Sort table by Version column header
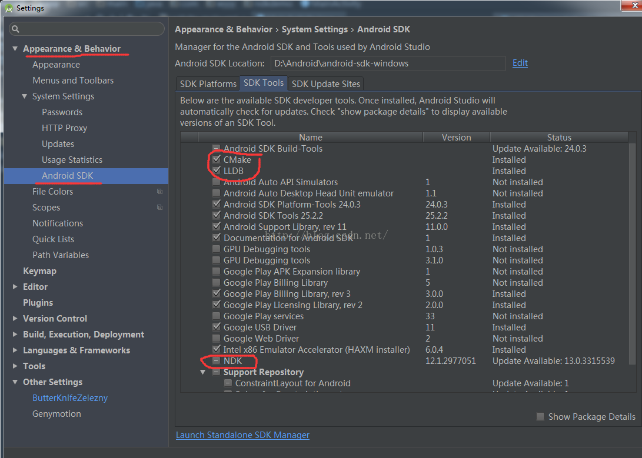642x458 pixels. point(456,138)
